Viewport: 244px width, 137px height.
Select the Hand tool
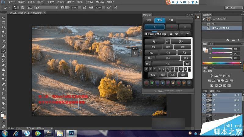point(3,103)
